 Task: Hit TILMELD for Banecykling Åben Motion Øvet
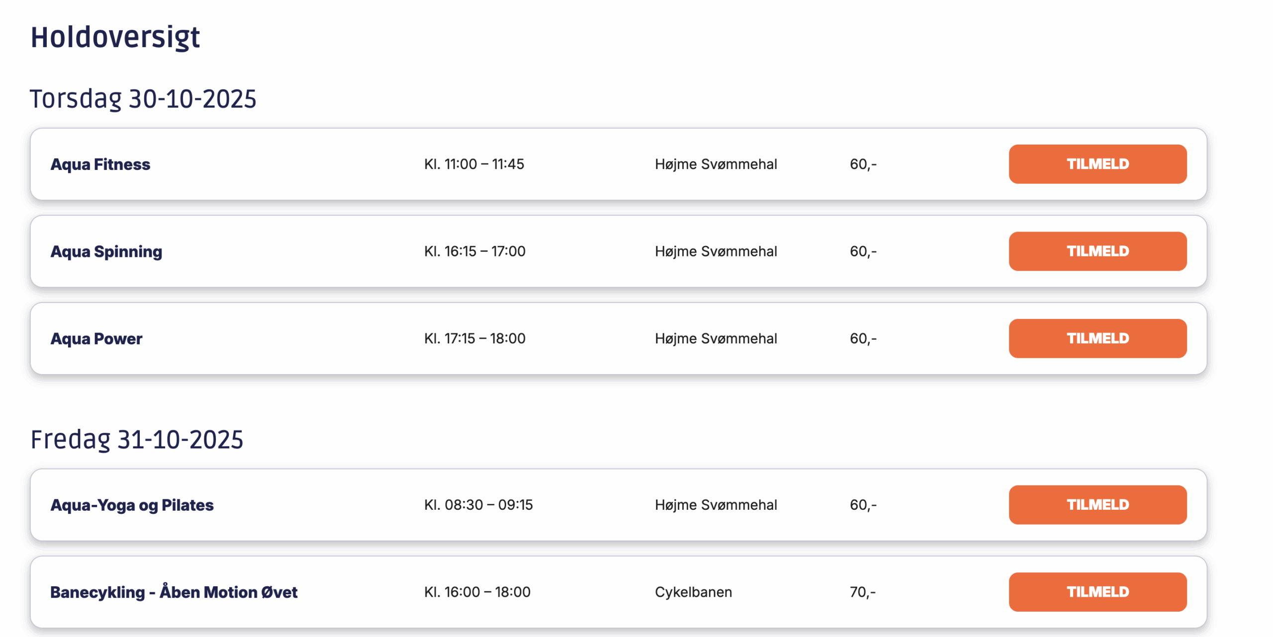tap(1097, 591)
